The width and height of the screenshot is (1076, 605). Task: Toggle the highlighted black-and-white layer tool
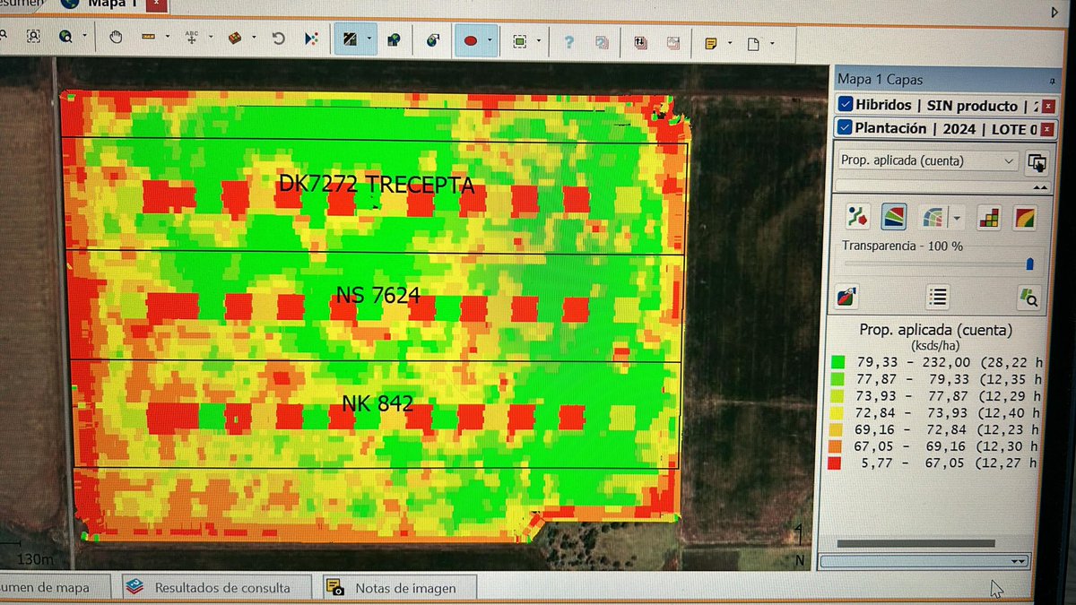(351, 39)
